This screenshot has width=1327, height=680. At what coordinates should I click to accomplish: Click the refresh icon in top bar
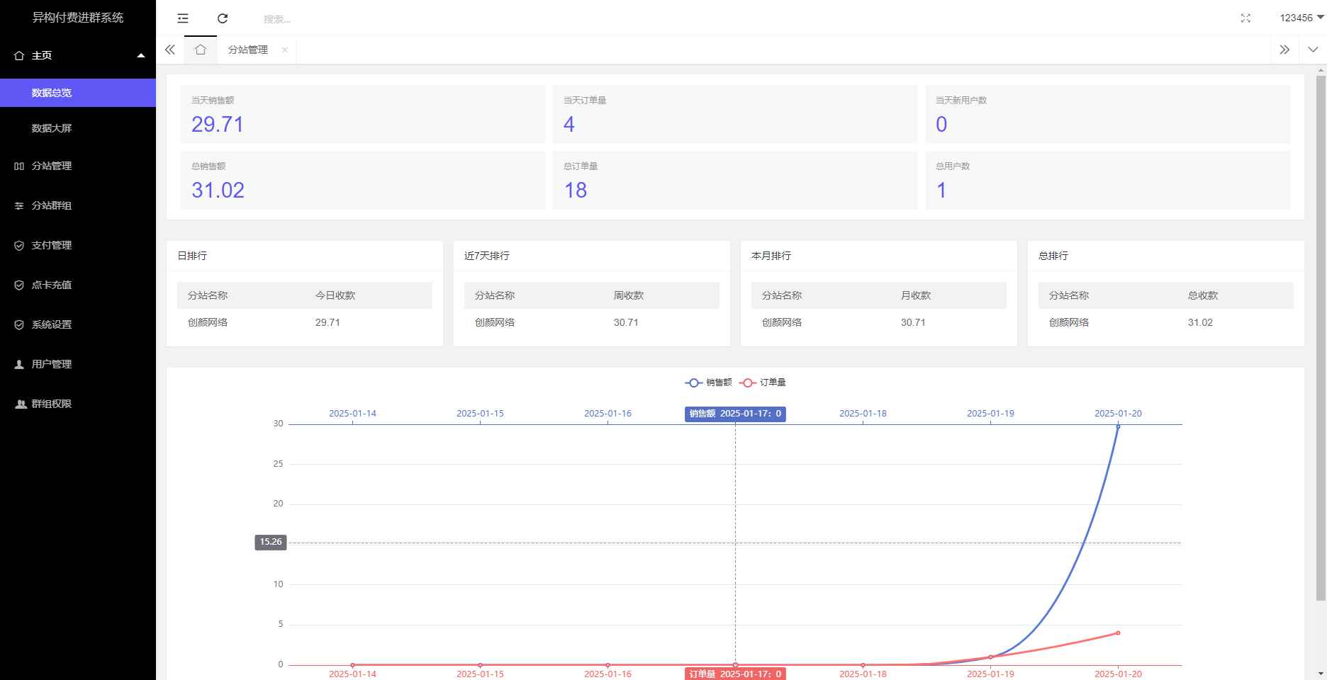tap(223, 18)
